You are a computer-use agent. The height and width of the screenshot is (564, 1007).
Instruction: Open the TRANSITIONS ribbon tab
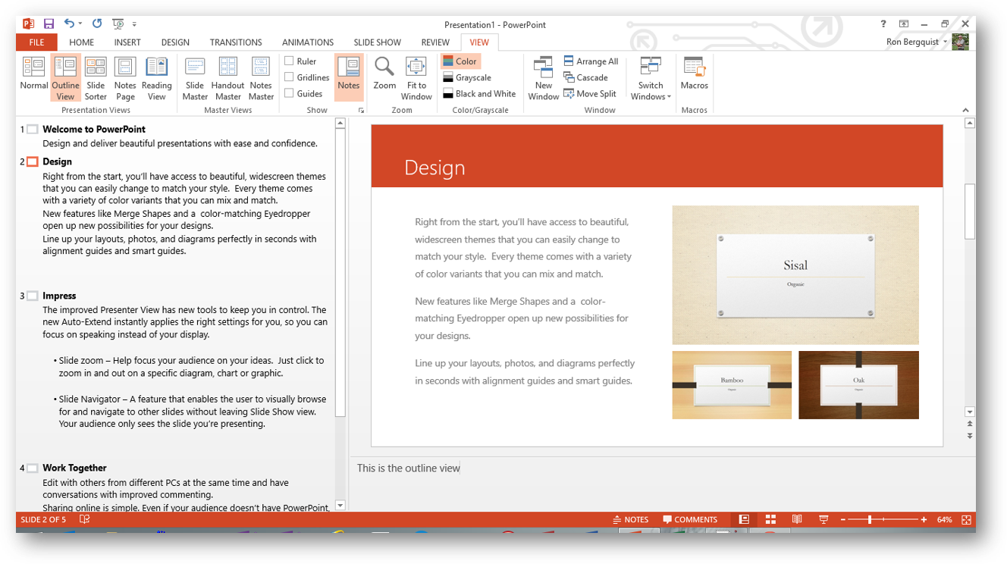[x=236, y=42]
